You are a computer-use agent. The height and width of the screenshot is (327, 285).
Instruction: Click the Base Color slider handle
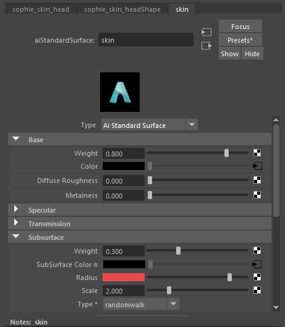150,166
